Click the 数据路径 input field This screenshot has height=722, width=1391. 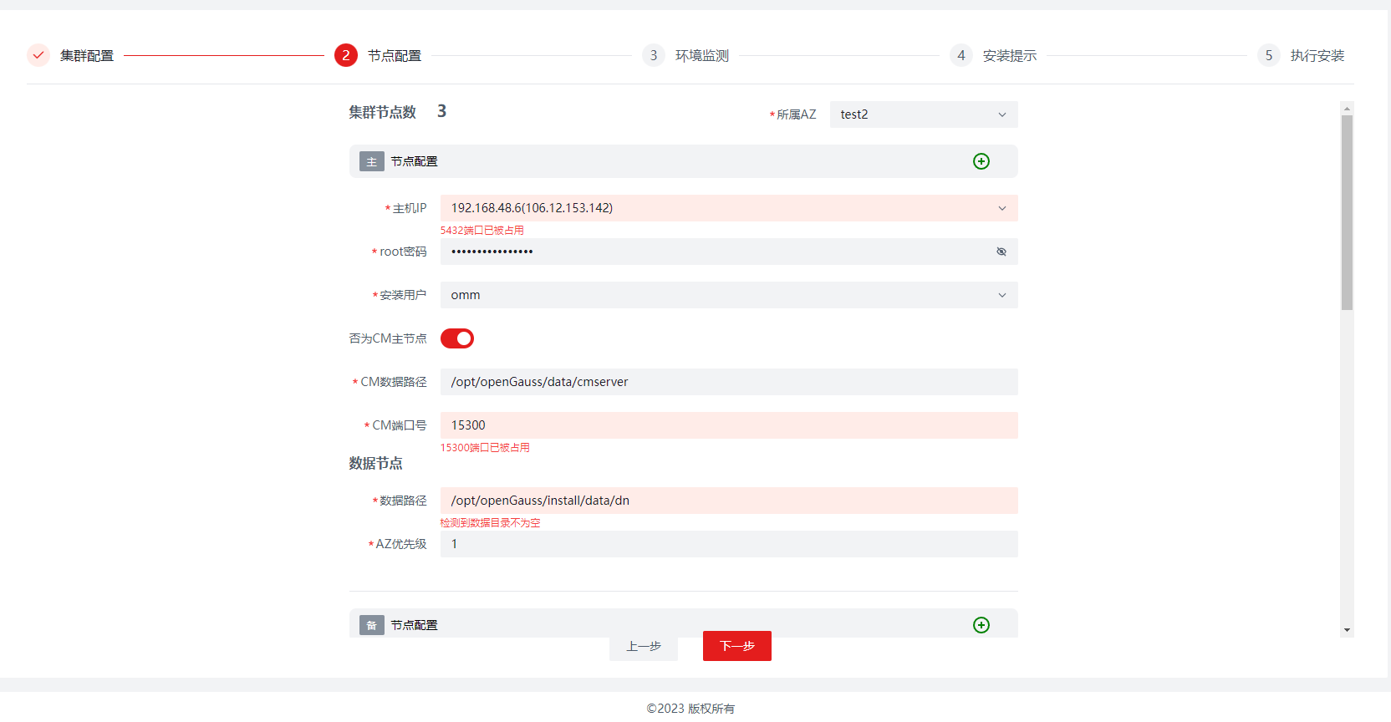pyautogui.click(x=728, y=501)
